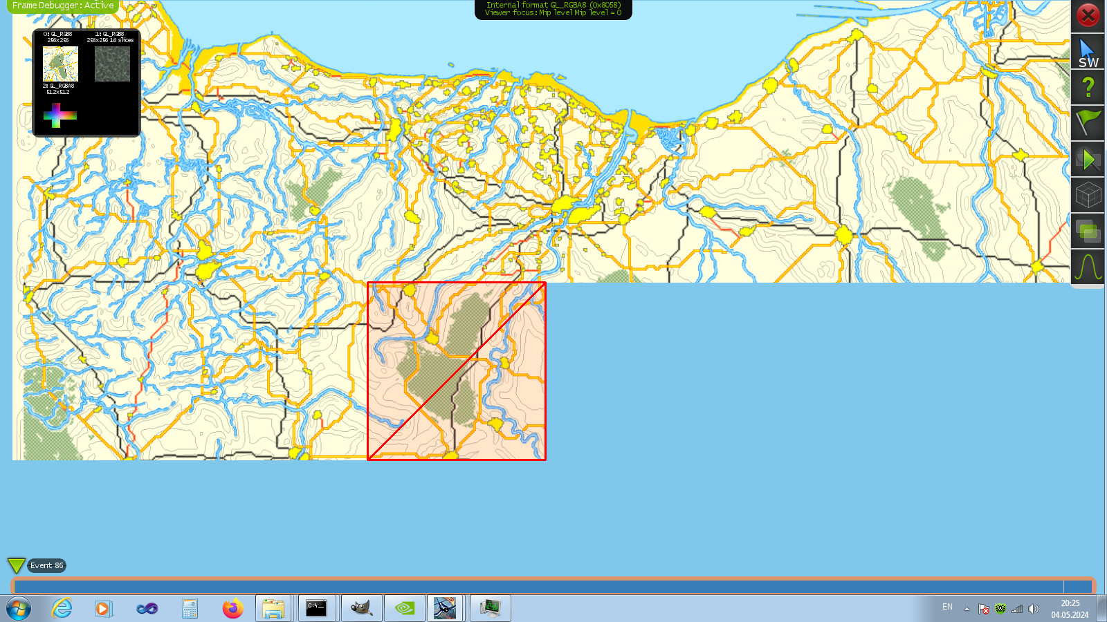
Task: Click the green flag icon in the sidebar
Action: pos(1088,124)
